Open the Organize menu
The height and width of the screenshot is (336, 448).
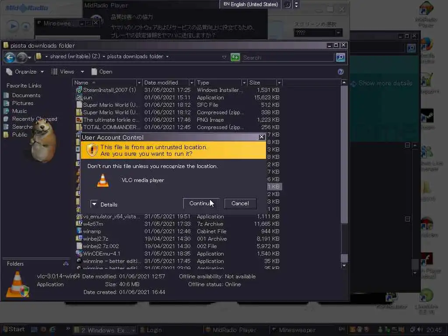pyautogui.click(x=25, y=72)
